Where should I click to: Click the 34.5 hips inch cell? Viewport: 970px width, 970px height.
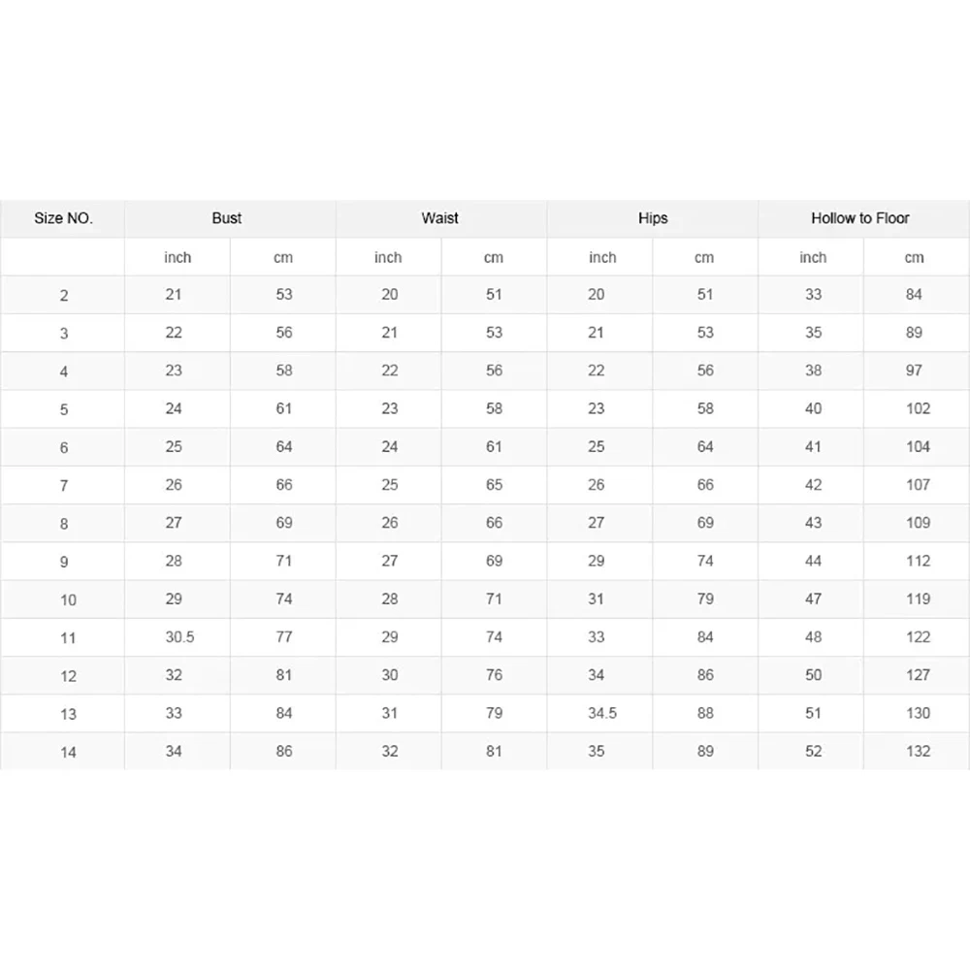pos(602,713)
